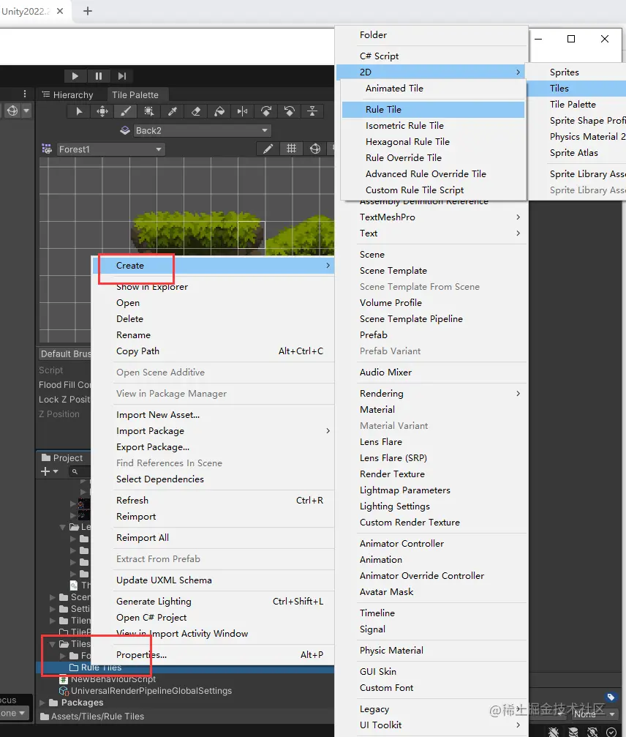Select the Rule Tiles folder

tap(185, 667)
